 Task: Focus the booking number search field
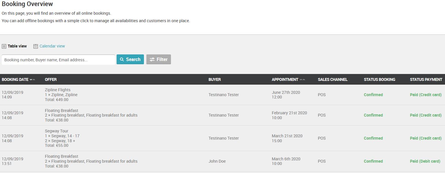click(58, 60)
